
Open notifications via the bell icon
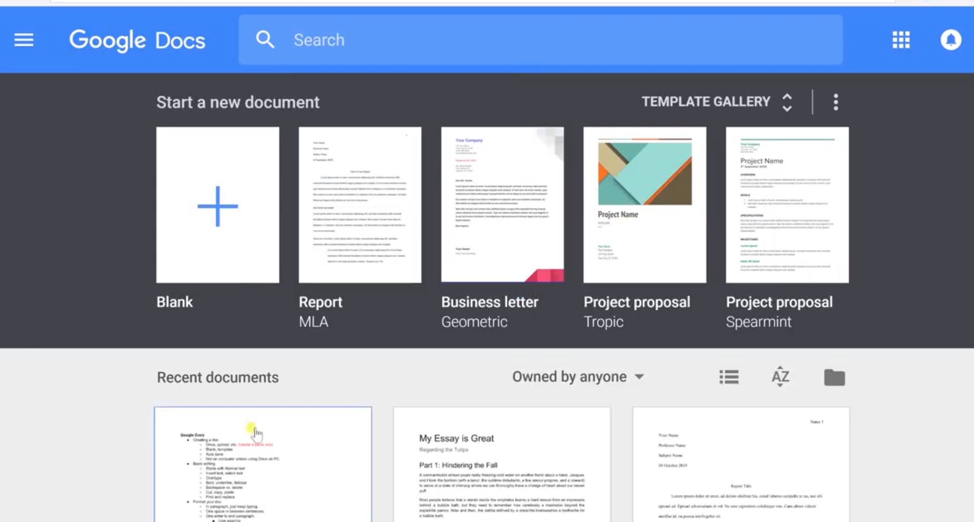click(x=952, y=40)
